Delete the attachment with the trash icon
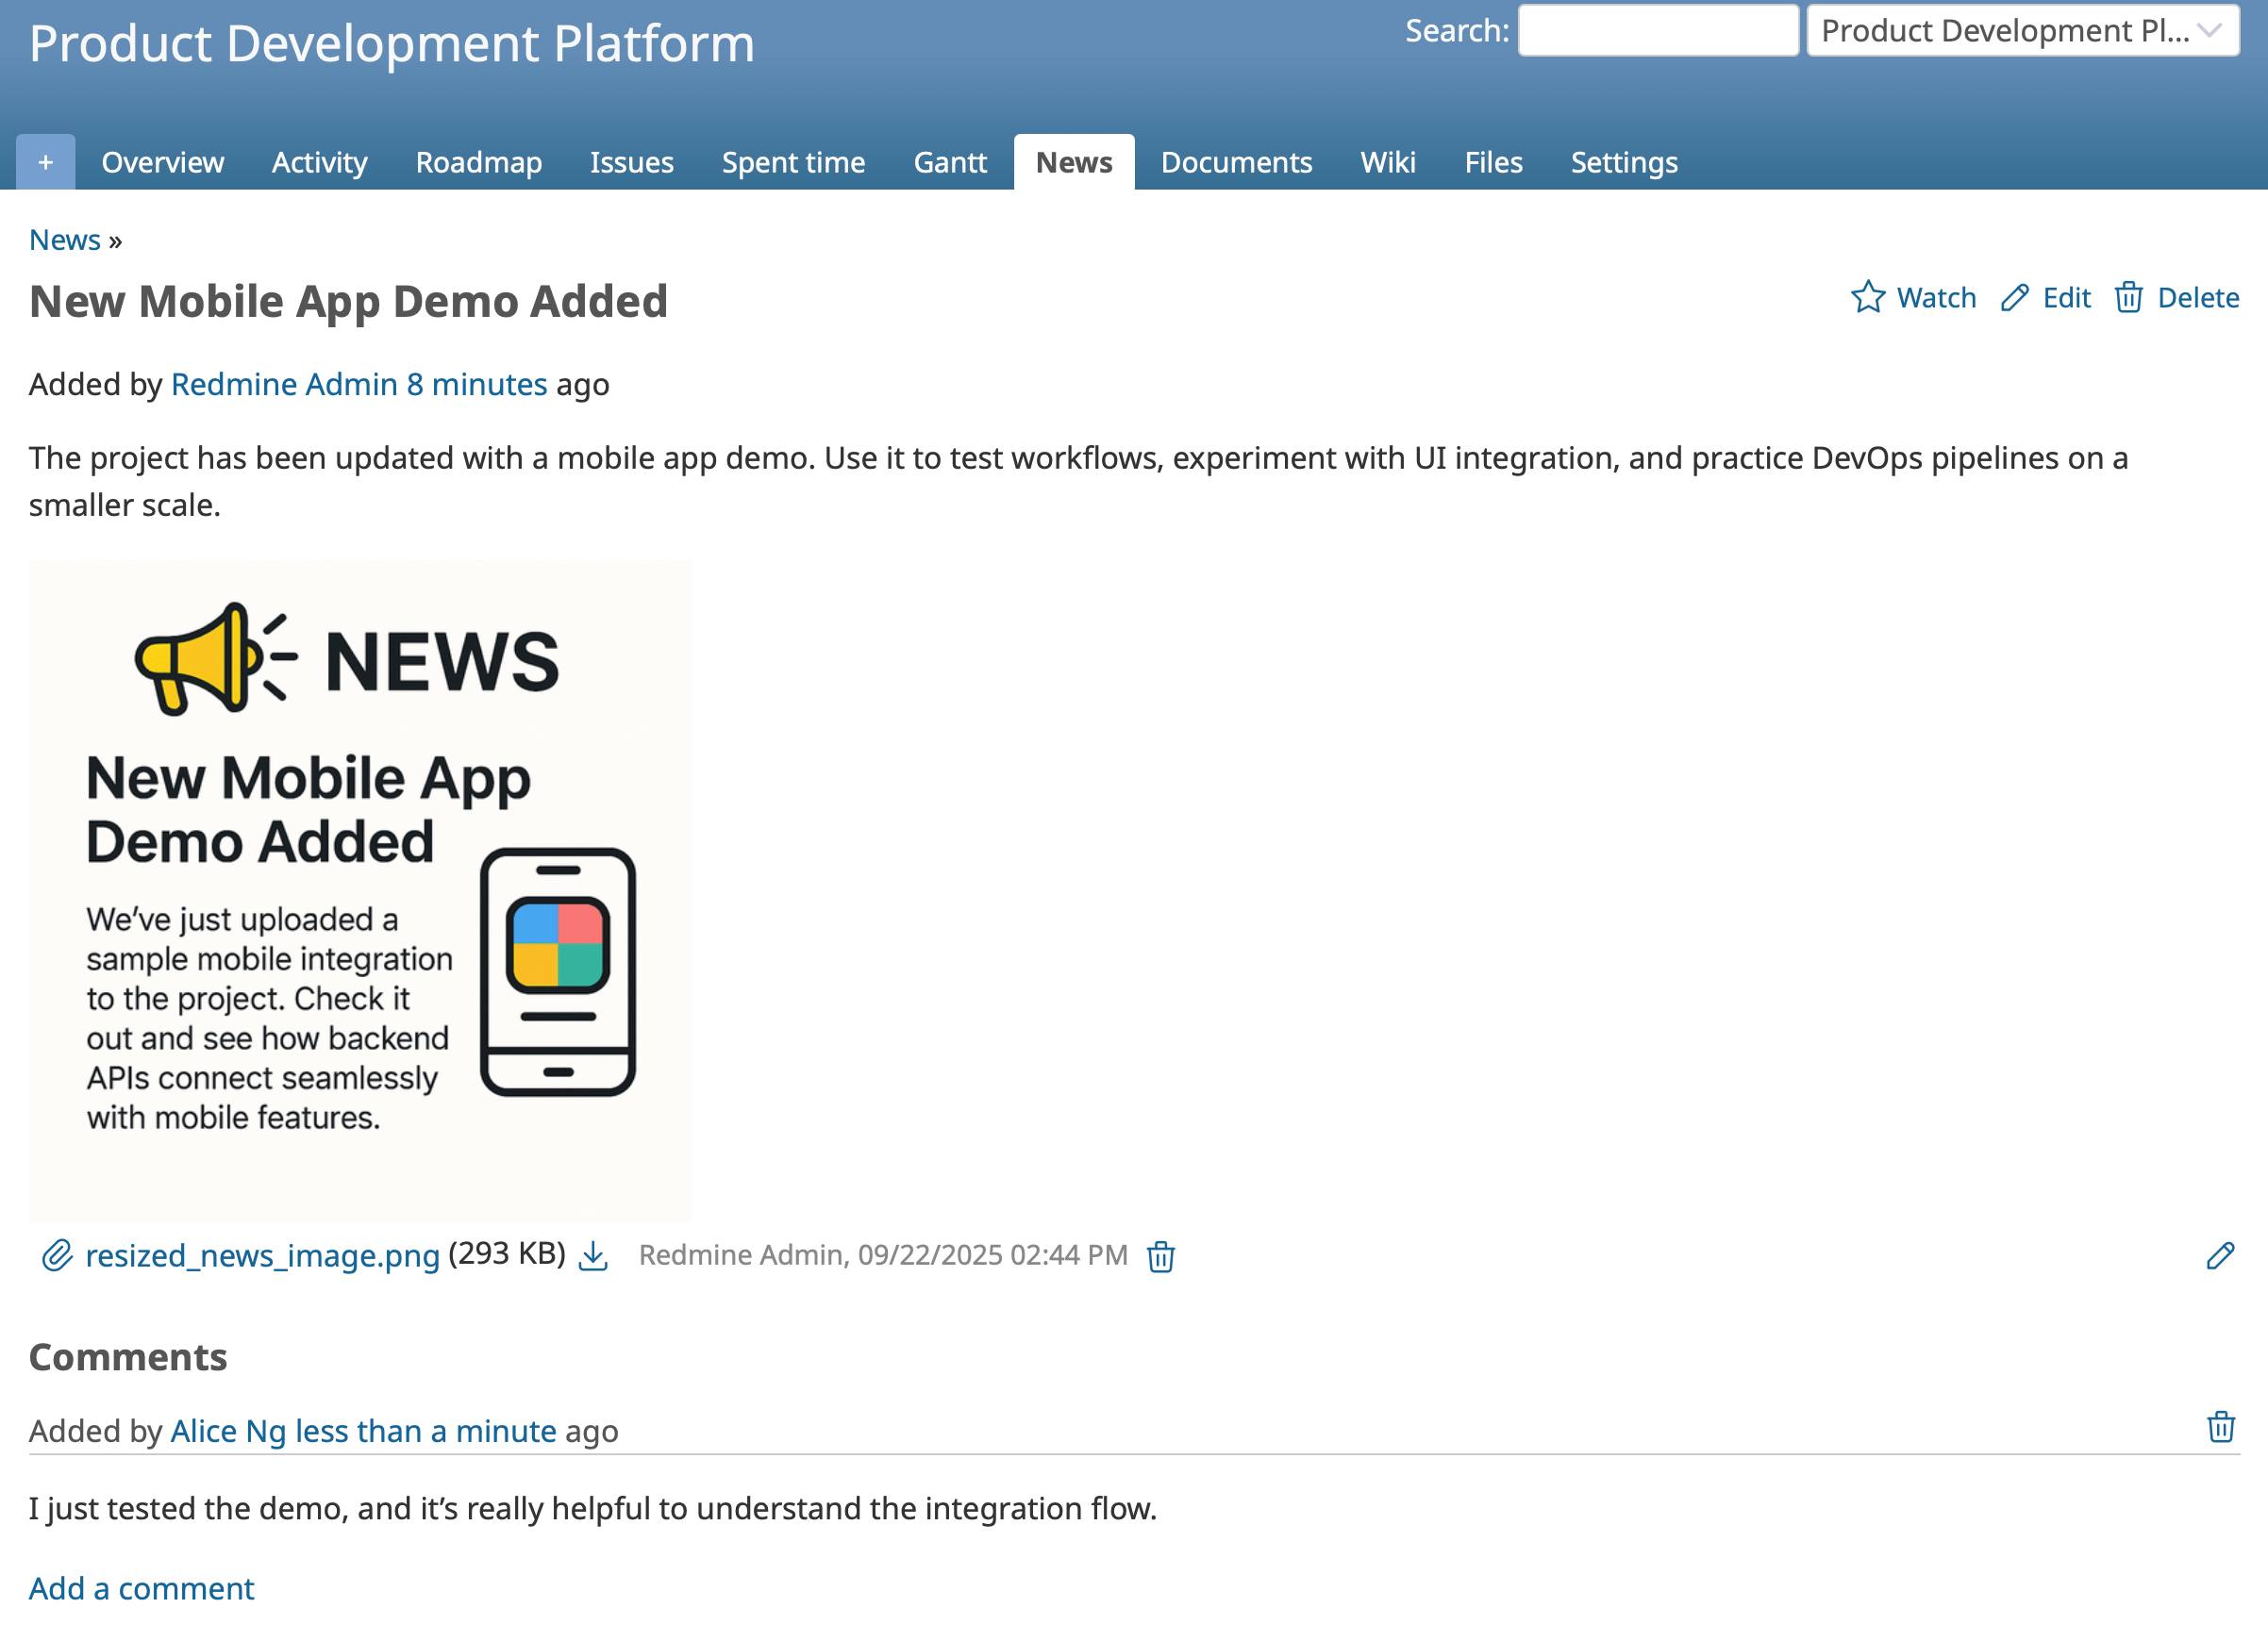The height and width of the screenshot is (1641, 2268). click(x=1160, y=1256)
